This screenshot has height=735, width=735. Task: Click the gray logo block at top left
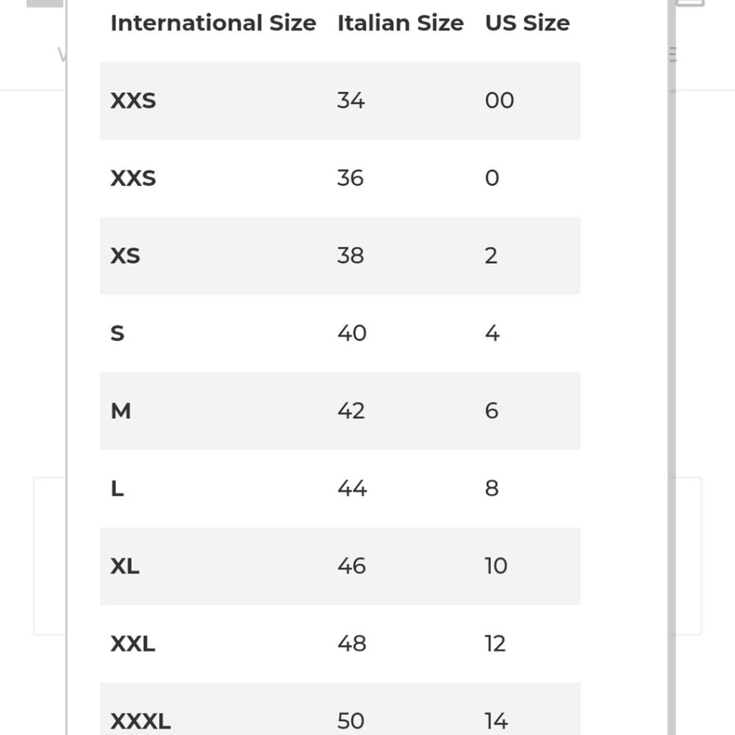coord(45,3)
